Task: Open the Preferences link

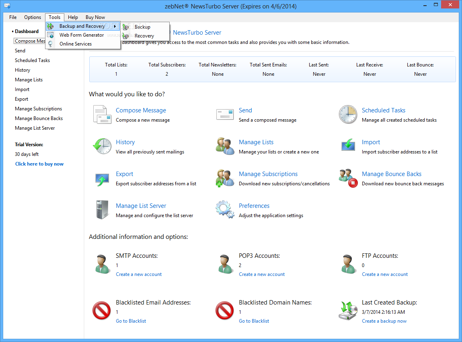Action: click(254, 206)
